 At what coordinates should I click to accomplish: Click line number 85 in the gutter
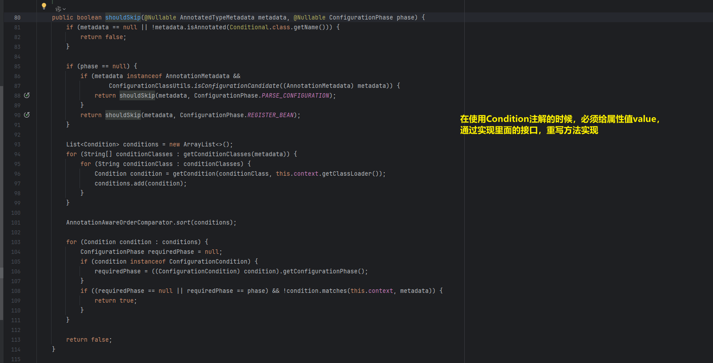pos(17,66)
